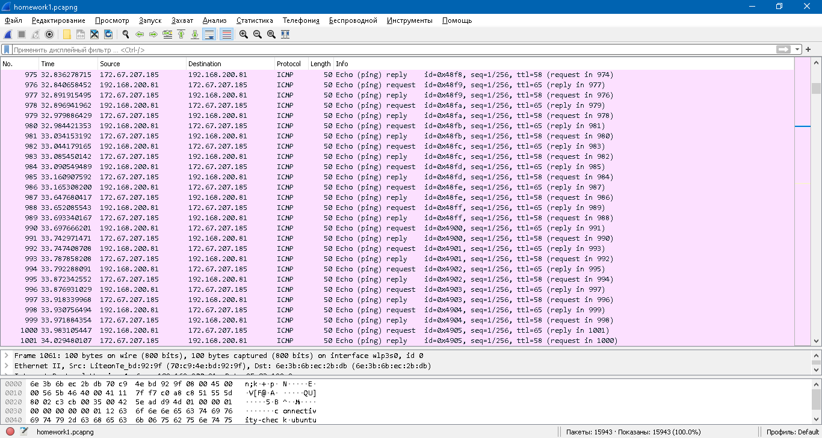This screenshot has height=438, width=822.
Task: Open the Запуск menu
Action: pyautogui.click(x=150, y=20)
